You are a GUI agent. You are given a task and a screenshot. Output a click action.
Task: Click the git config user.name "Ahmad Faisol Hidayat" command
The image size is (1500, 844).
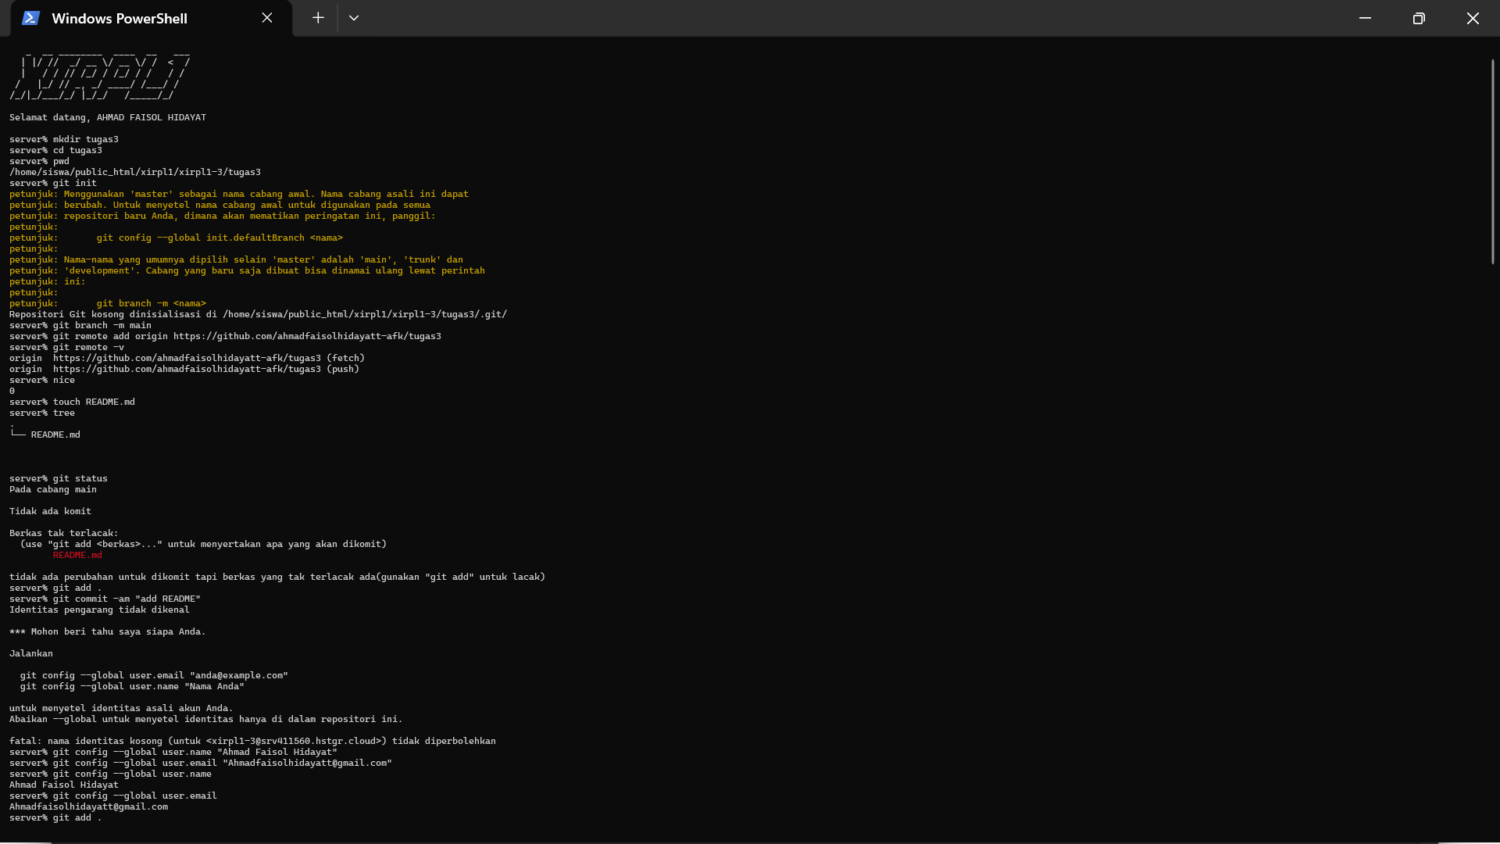(173, 752)
